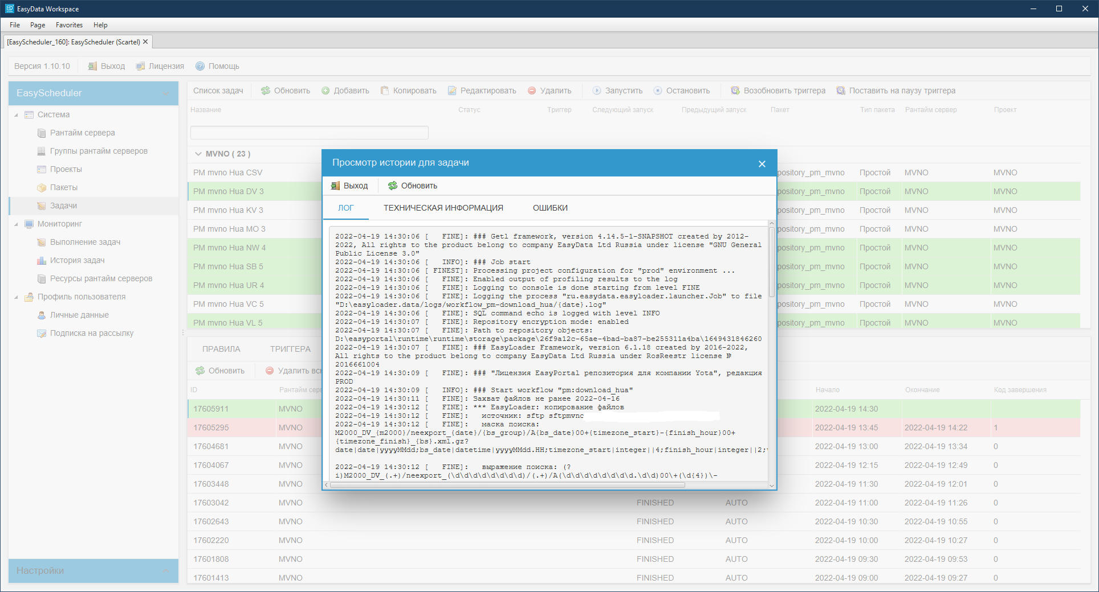
Task: Sort by Статус column header
Action: click(469, 110)
